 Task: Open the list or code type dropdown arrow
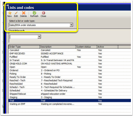coord(71,25)
